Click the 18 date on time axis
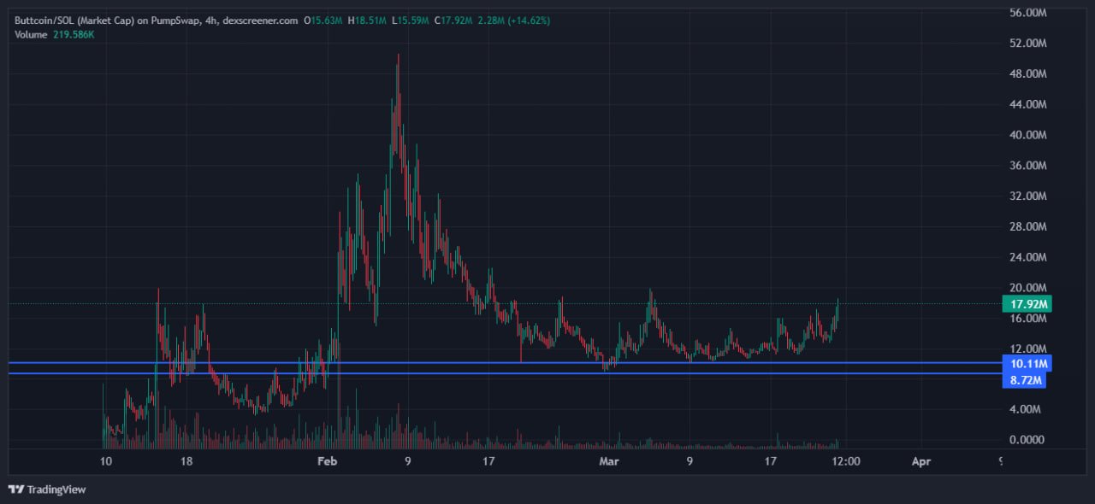 (x=186, y=461)
